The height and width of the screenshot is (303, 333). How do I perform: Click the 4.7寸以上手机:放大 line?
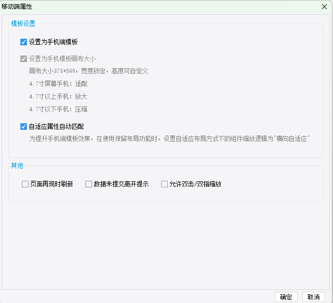[x=58, y=97]
